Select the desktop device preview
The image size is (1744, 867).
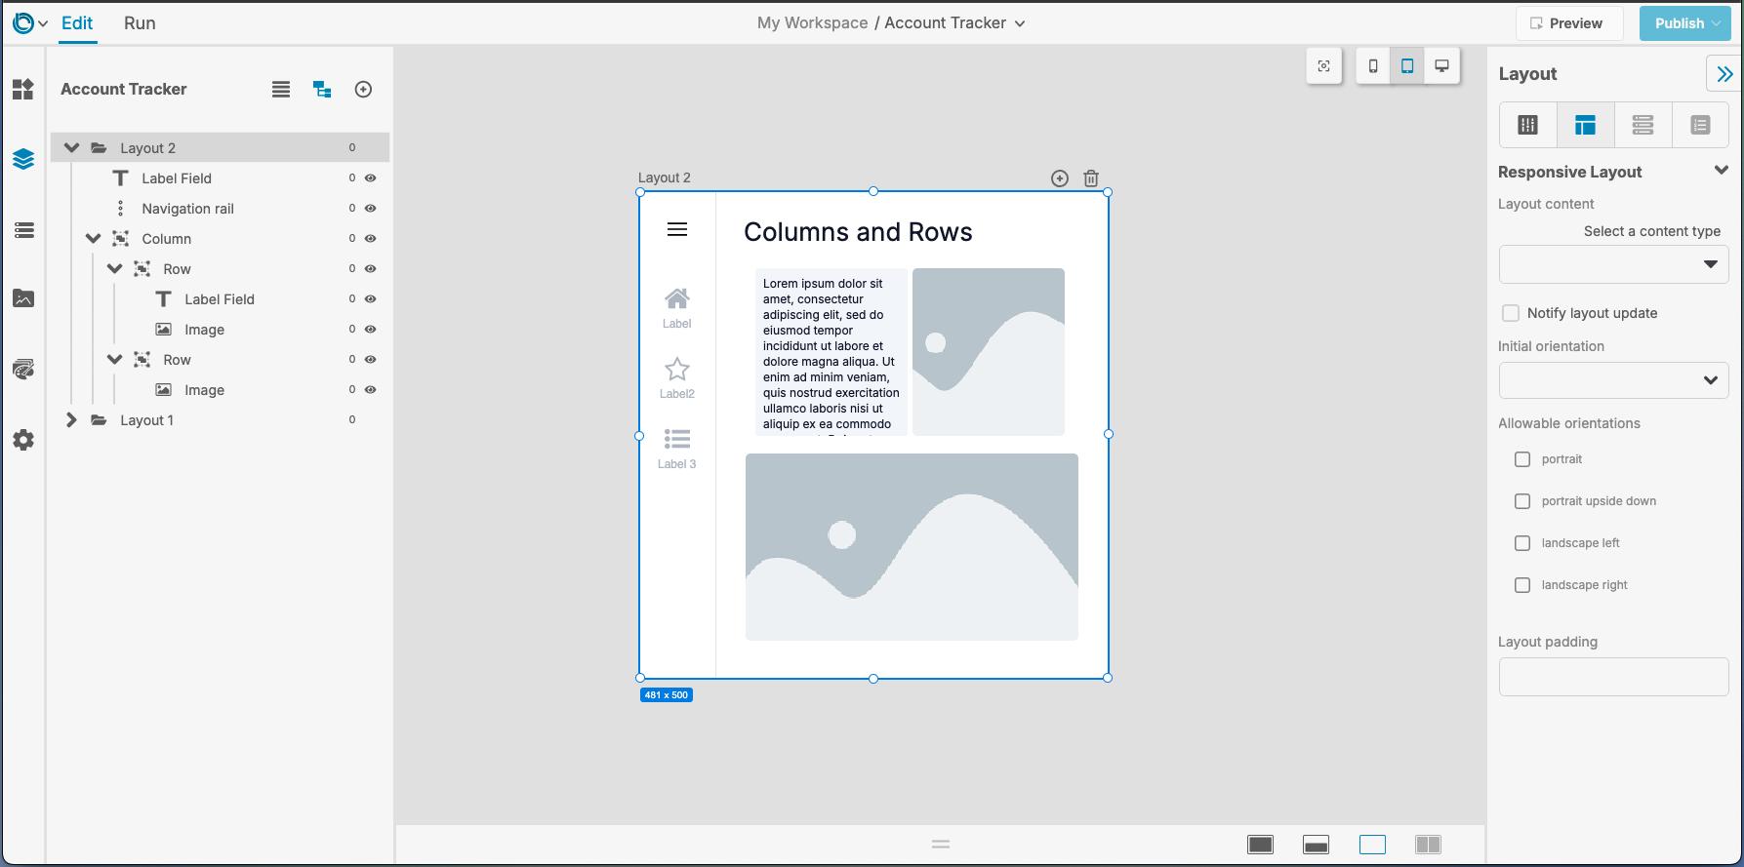1441,66
